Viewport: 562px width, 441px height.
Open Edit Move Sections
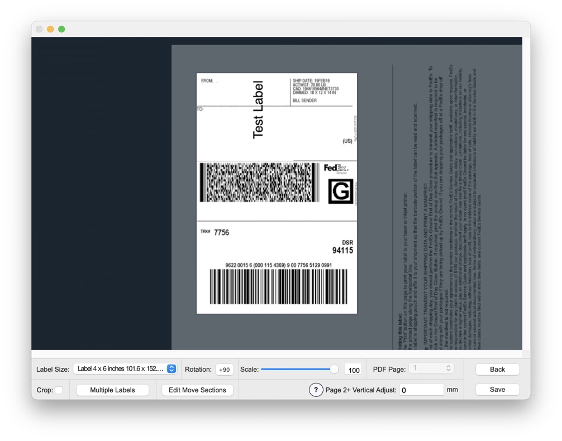pos(197,390)
